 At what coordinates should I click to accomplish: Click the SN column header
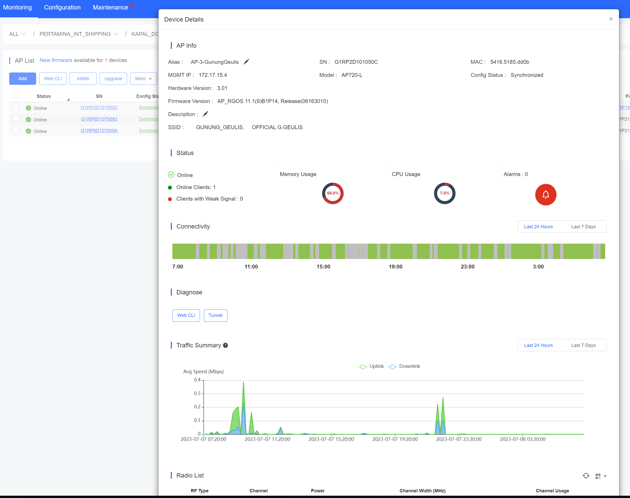pyautogui.click(x=99, y=96)
